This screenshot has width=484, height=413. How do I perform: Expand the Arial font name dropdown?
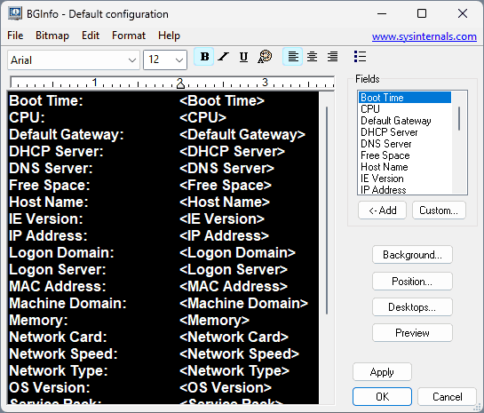click(x=74, y=60)
